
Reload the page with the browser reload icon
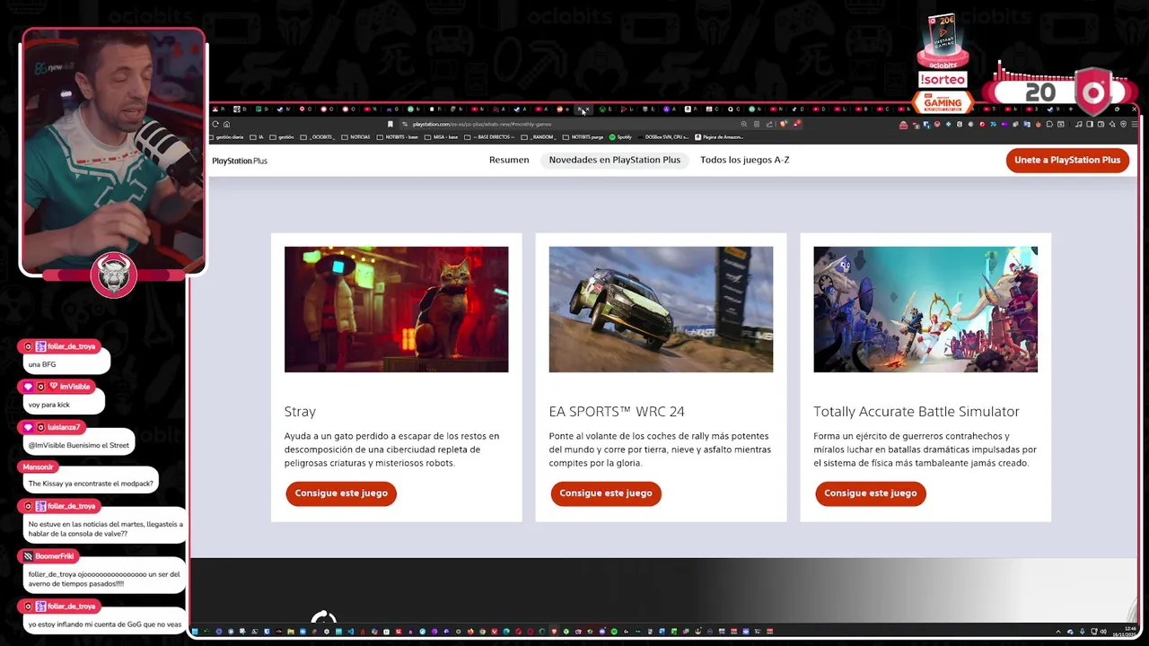click(x=215, y=124)
